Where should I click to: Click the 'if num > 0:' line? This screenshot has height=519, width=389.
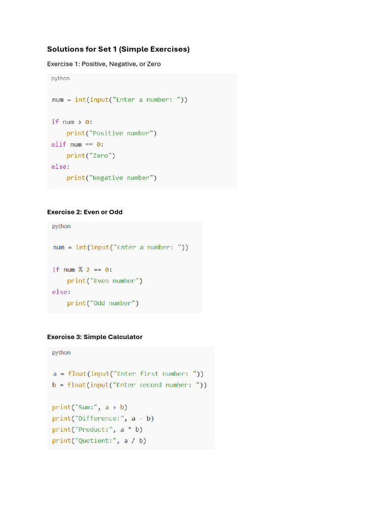click(72, 122)
